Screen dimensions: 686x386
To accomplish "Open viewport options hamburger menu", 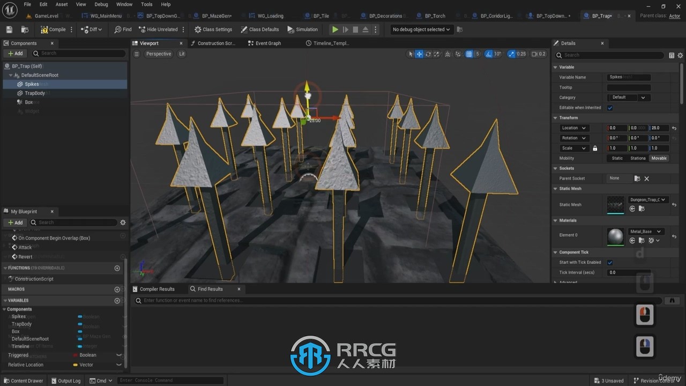I will coord(137,54).
